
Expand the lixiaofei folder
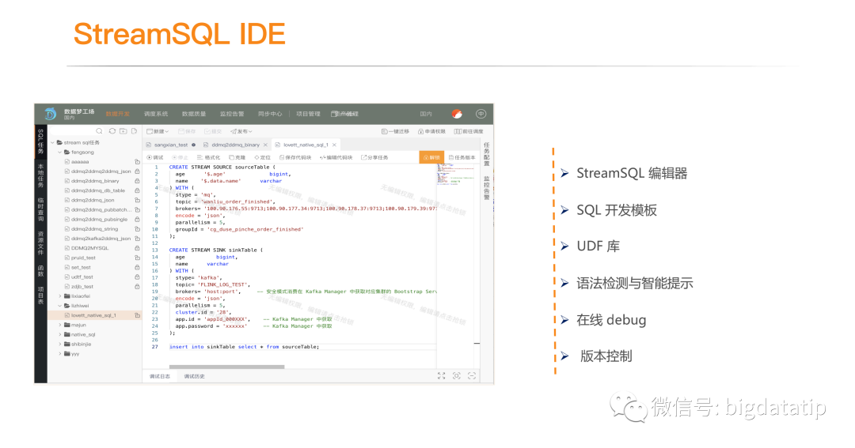pos(59,296)
